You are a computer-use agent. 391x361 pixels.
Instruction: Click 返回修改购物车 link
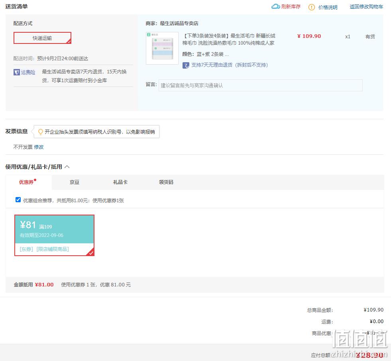[x=366, y=7]
